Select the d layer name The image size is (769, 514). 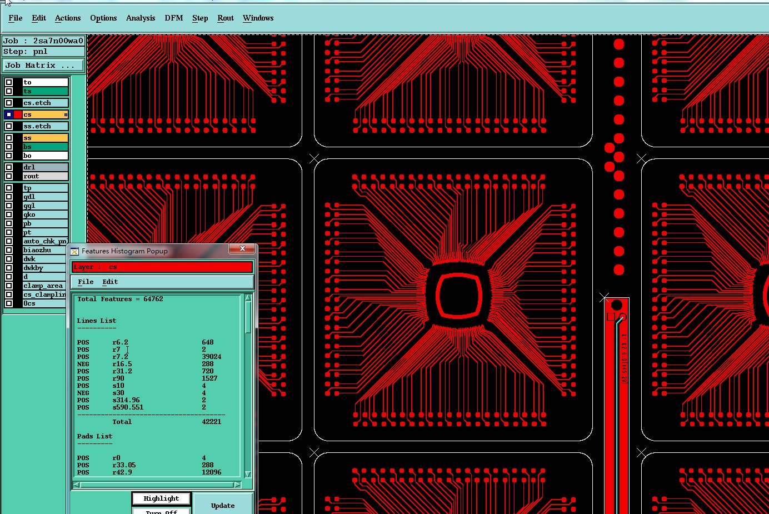click(45, 277)
